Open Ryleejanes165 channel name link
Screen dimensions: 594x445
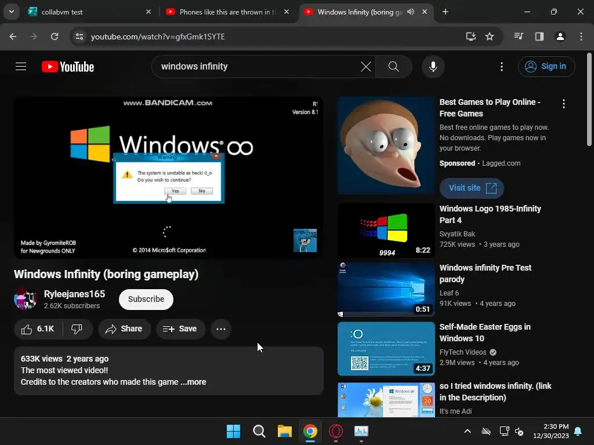[74, 294]
